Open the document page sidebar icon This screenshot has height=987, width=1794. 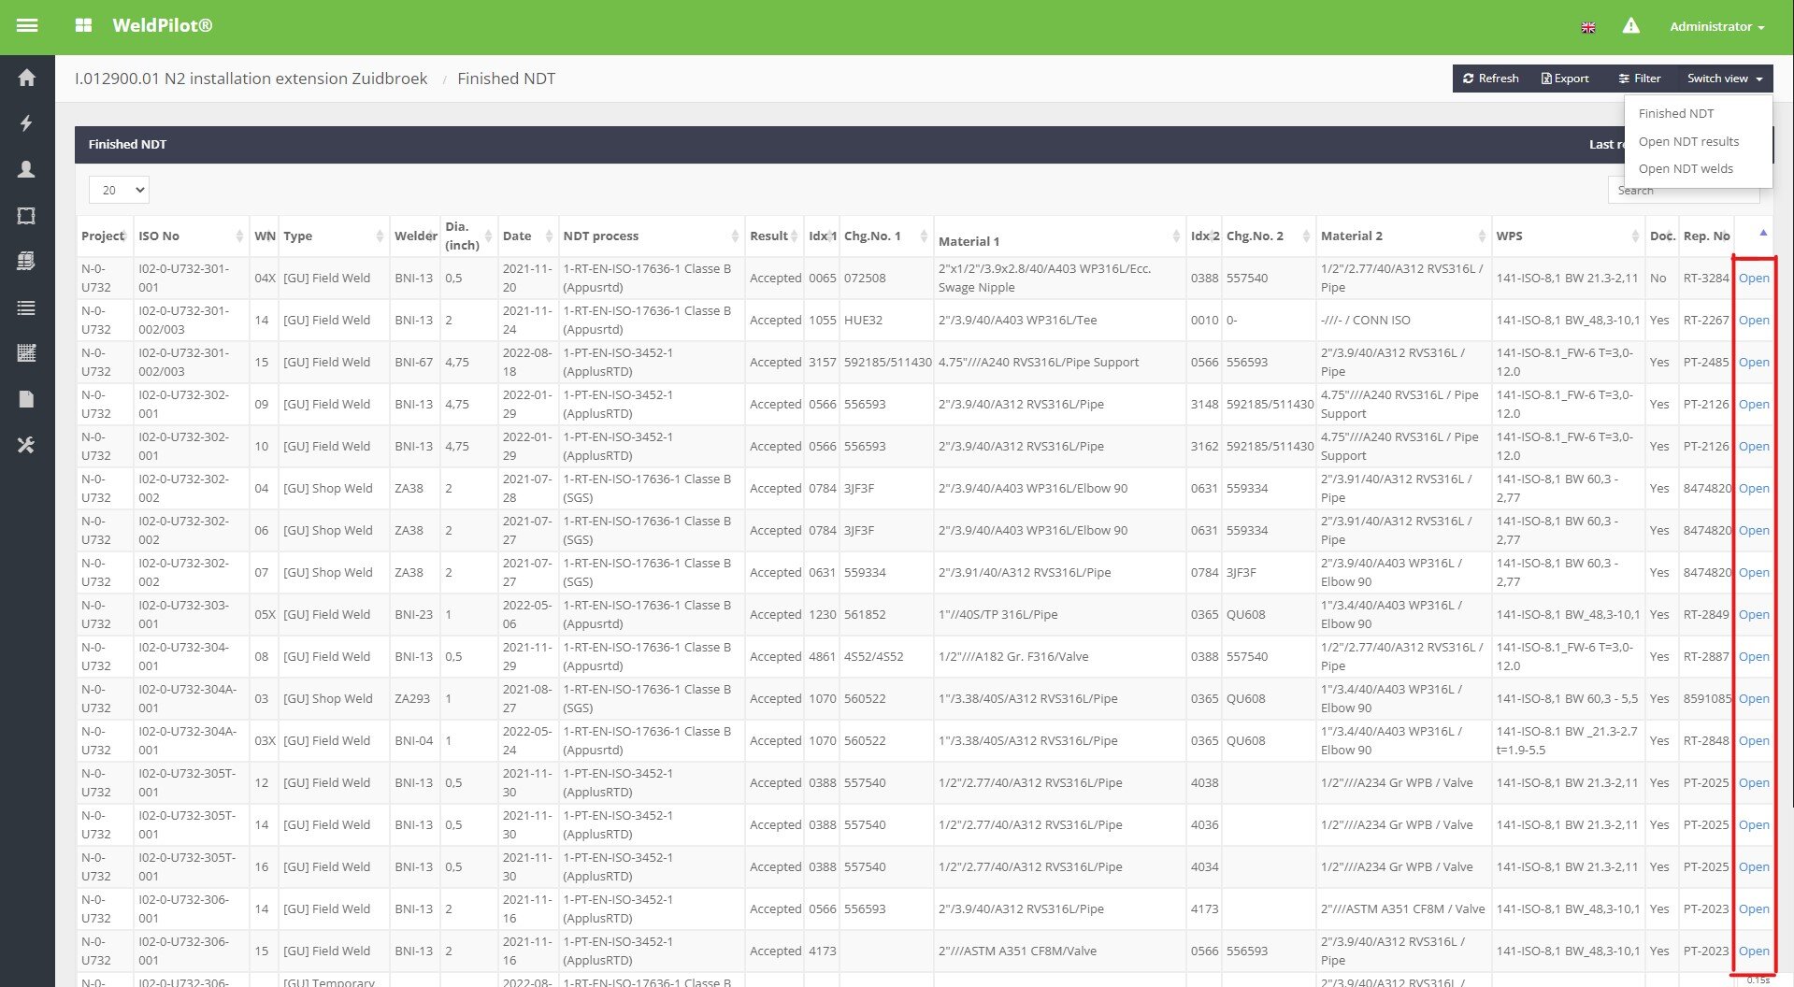(26, 399)
